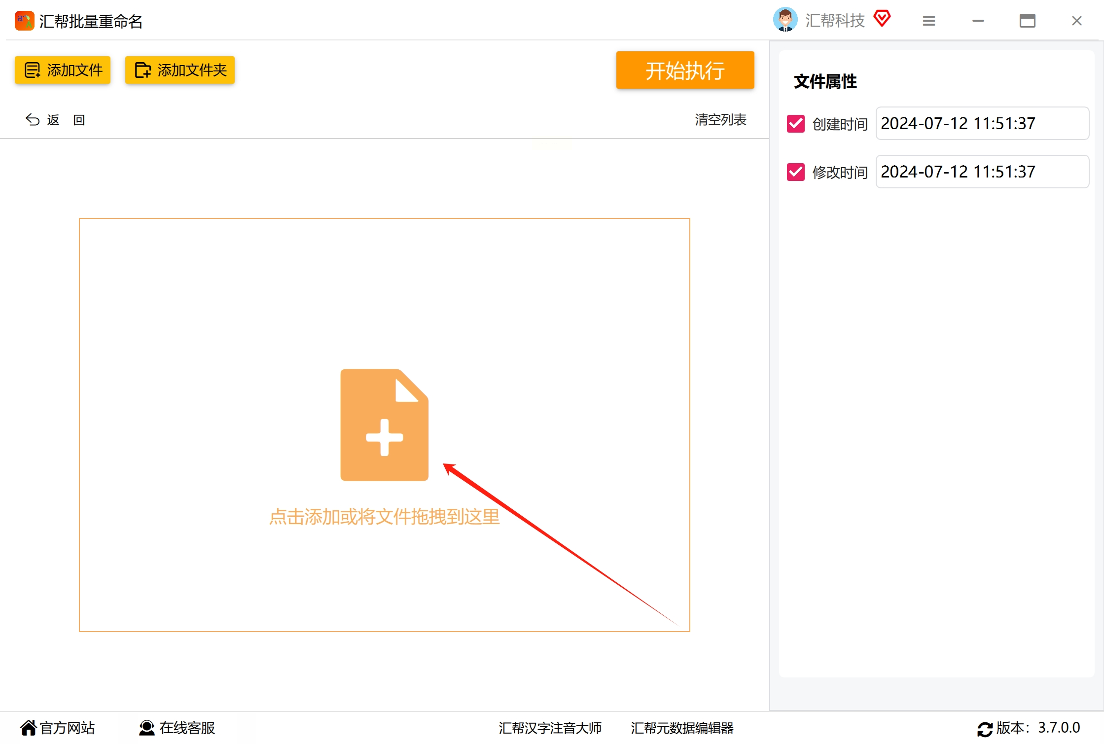Click the creation time input field
This screenshot has height=744, width=1104.
click(981, 123)
